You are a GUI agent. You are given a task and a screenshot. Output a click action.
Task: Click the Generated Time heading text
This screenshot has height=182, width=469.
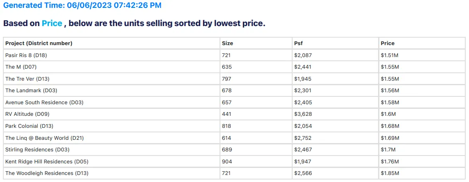(x=82, y=5)
